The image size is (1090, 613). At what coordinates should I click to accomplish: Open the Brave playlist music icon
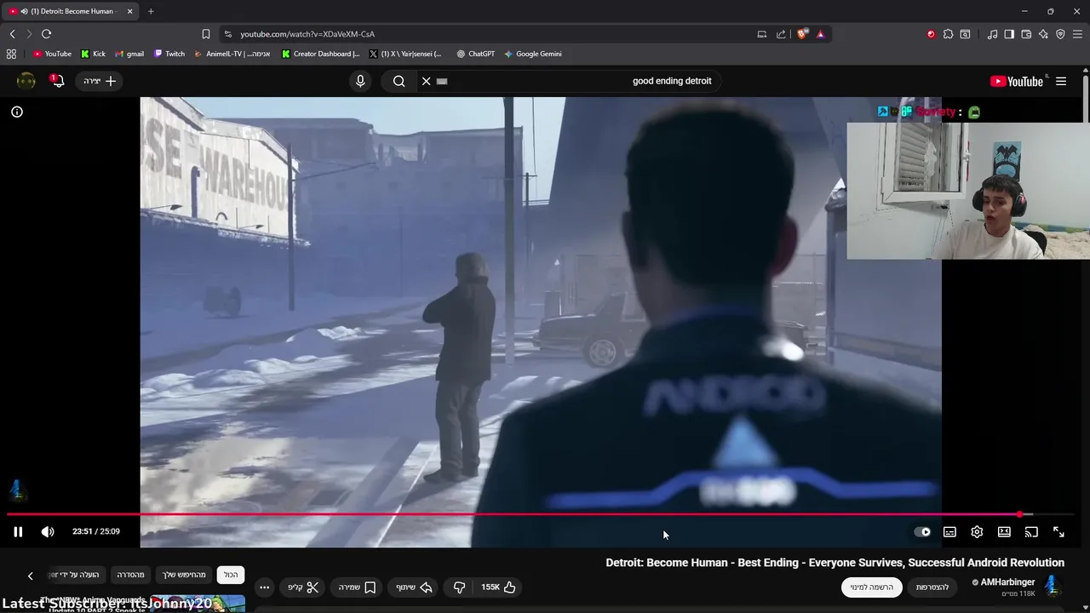(992, 34)
